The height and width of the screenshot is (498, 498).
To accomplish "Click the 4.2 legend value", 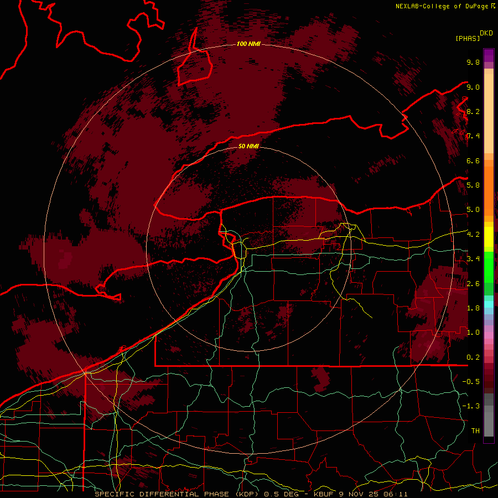I will tap(473, 235).
